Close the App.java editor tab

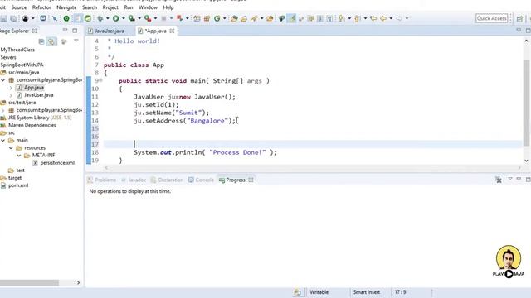pos(172,31)
